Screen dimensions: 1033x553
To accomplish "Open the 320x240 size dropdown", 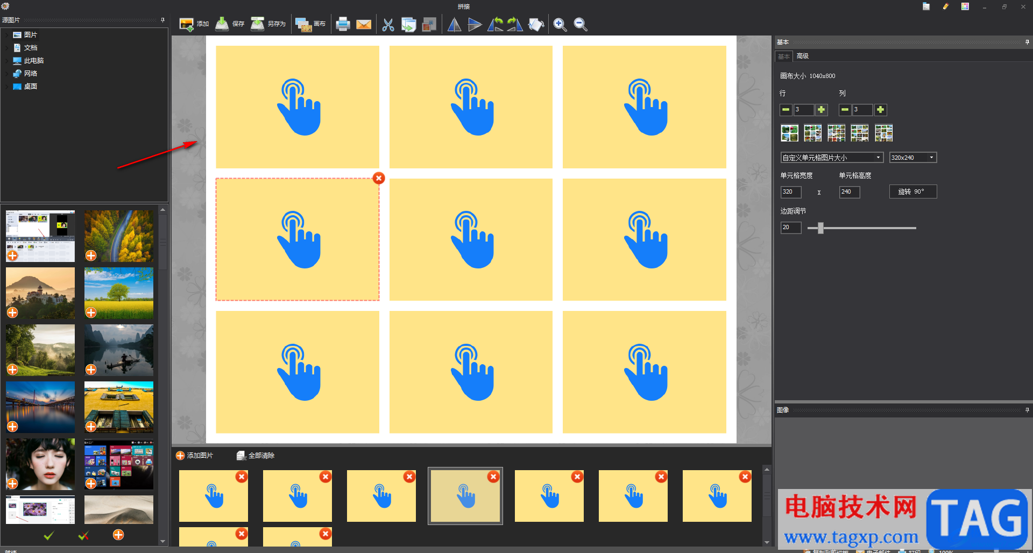I will tap(912, 158).
